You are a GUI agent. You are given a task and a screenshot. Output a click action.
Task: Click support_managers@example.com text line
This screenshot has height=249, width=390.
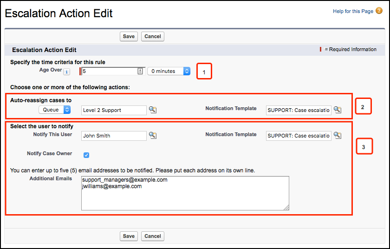click(125, 180)
